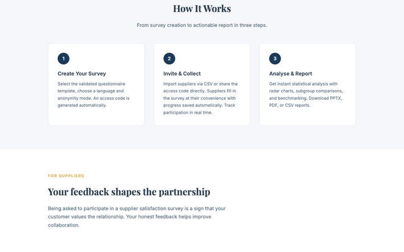Click the step 2 number circle
The height and width of the screenshot is (252, 404).
pyautogui.click(x=169, y=59)
